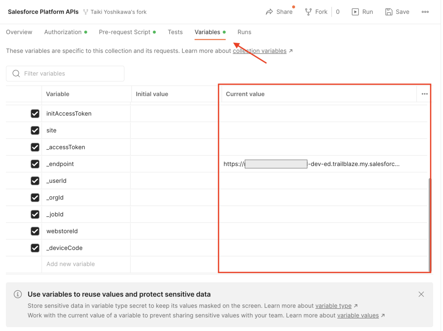Uncheck the _orgId variable
The width and height of the screenshot is (443, 331).
coord(35,198)
